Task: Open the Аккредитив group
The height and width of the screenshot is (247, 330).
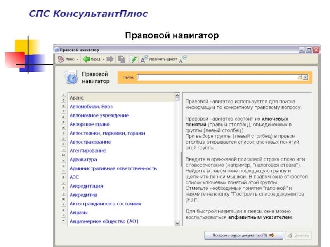Action: tap(83, 195)
